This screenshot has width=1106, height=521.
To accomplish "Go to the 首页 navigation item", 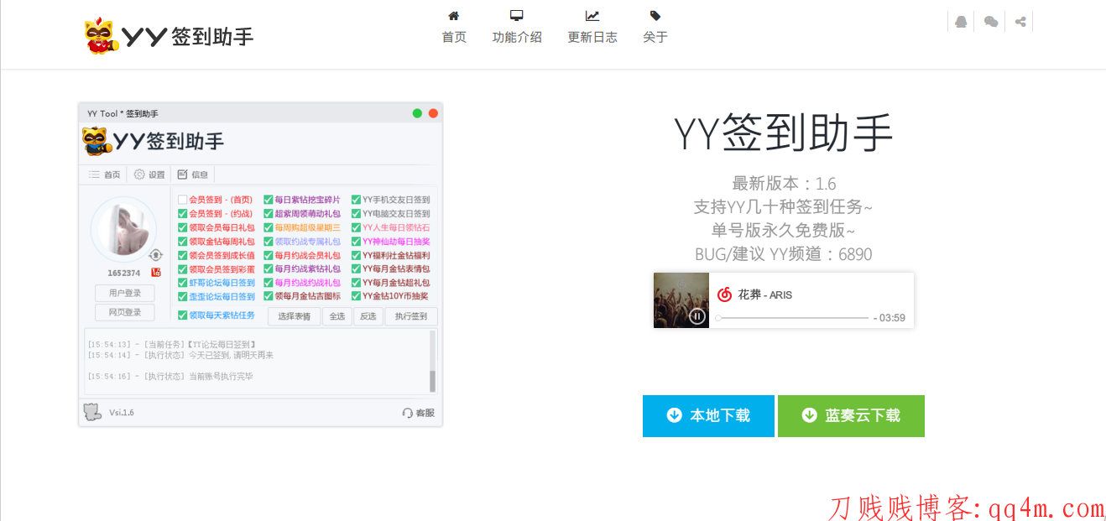I will (454, 27).
